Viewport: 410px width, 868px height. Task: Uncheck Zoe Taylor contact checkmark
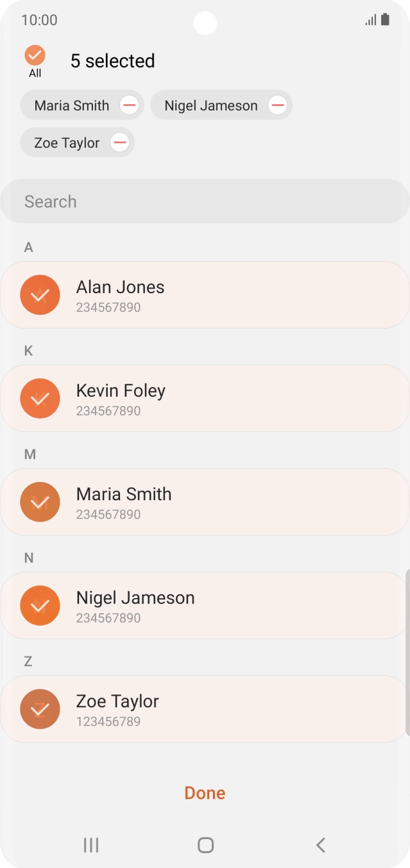40,709
